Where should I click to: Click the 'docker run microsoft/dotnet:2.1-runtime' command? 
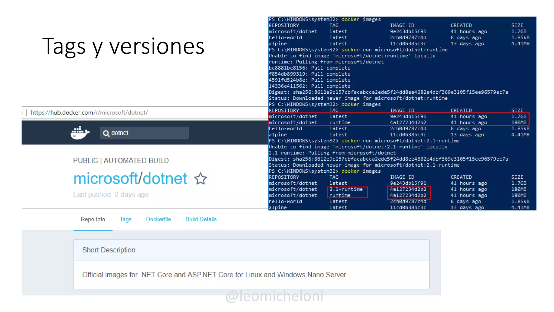point(400,141)
